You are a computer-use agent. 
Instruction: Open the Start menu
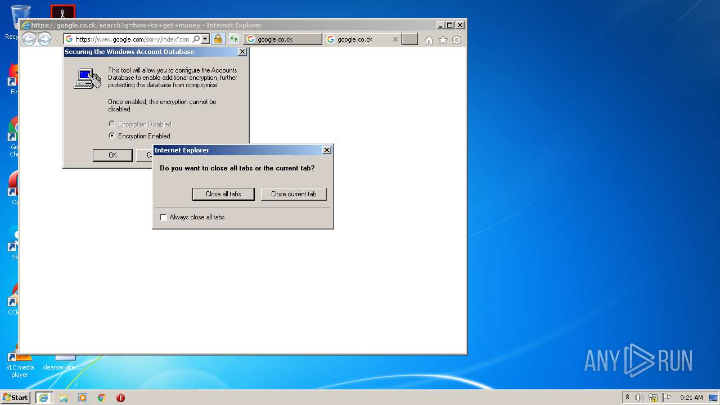[x=16, y=398]
